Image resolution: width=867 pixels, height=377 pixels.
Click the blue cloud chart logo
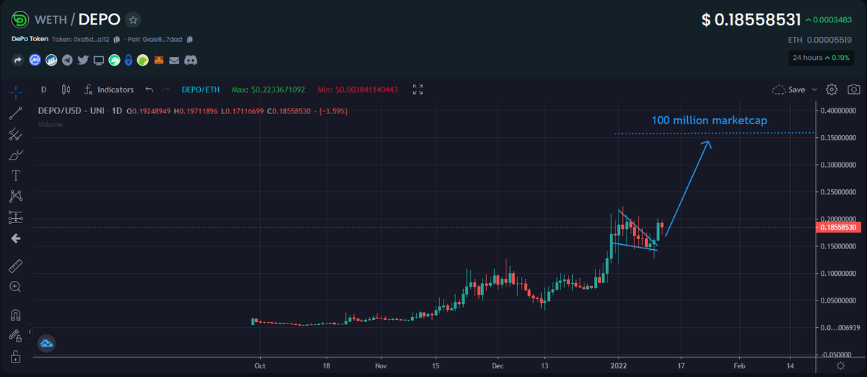tap(48, 344)
